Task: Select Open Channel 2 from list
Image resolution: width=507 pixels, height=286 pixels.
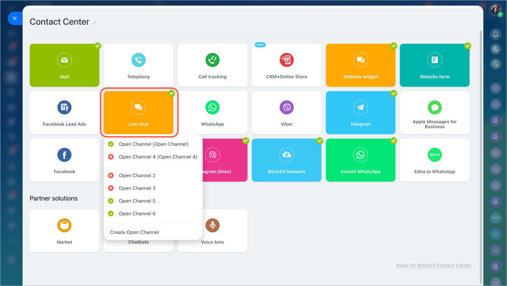Action: point(153,175)
